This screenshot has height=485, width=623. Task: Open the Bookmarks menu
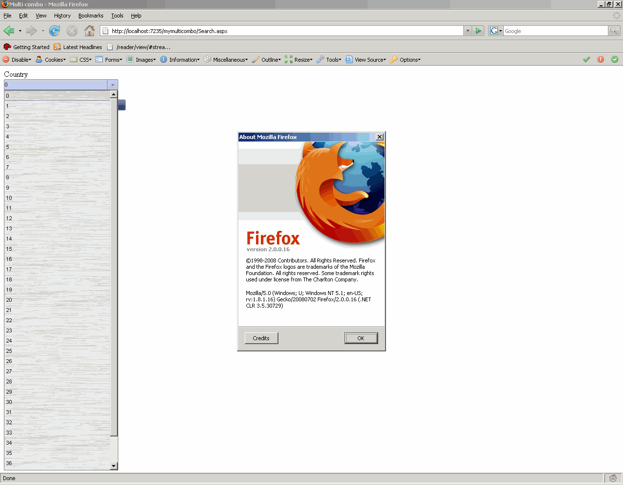pos(91,16)
